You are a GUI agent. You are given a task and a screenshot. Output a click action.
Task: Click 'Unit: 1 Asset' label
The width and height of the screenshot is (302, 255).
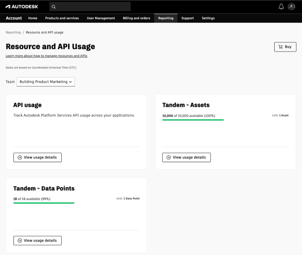(280, 115)
